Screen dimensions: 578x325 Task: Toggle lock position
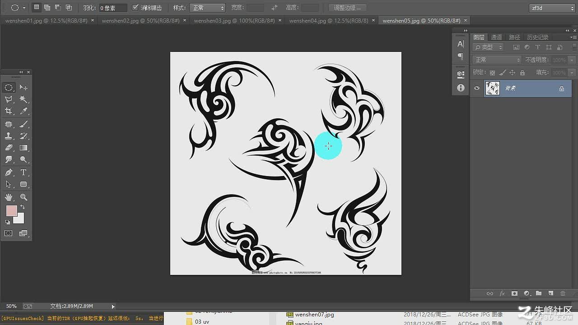[x=512, y=73]
